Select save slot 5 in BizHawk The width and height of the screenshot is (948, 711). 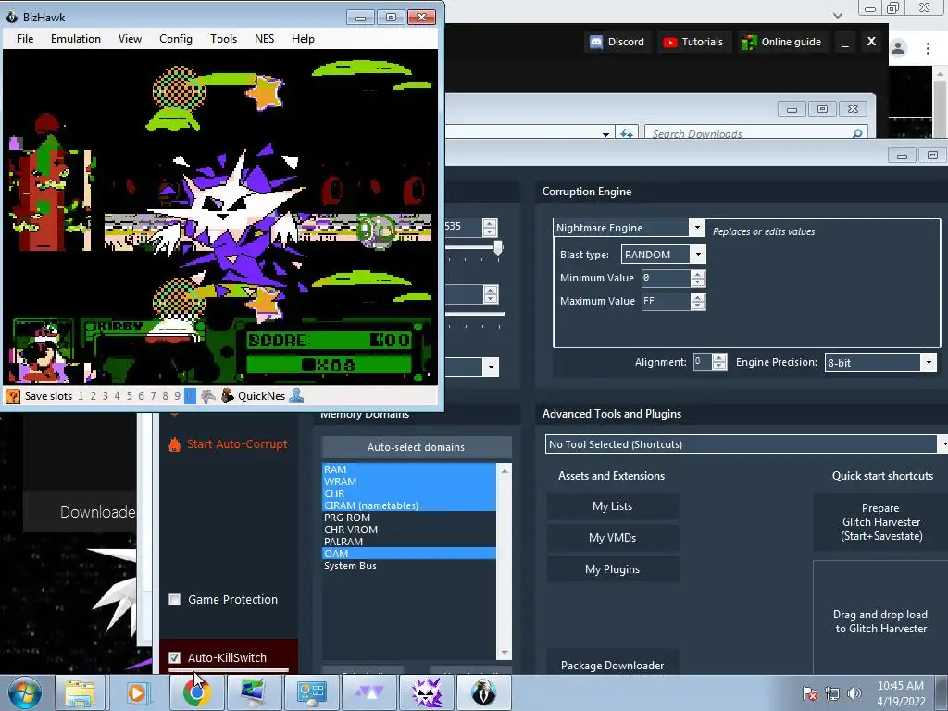pos(129,396)
